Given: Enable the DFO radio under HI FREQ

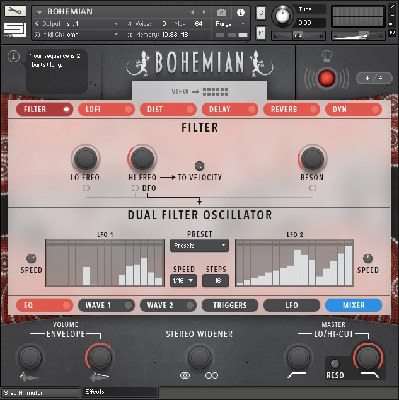Looking at the screenshot, I should (x=135, y=188).
